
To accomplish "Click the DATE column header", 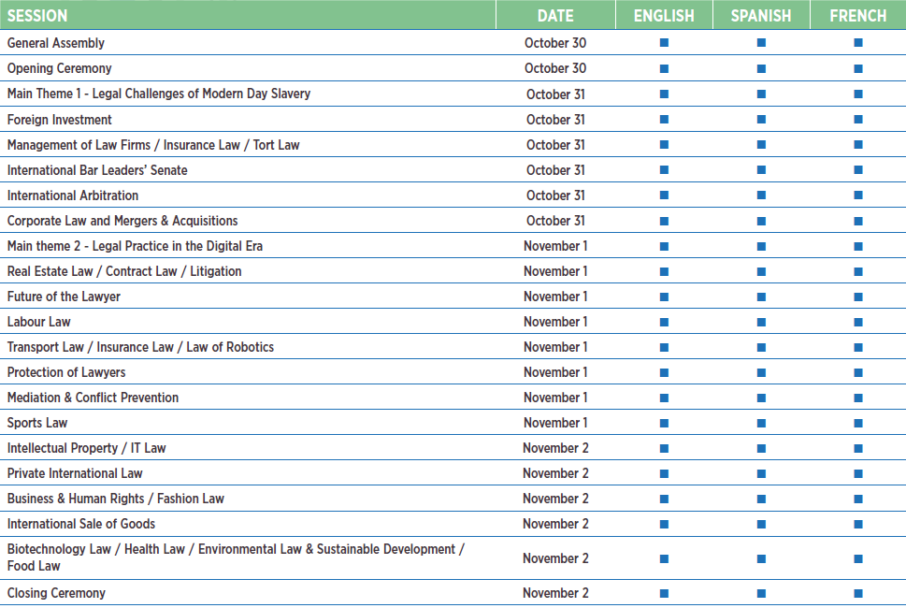I will click(555, 16).
